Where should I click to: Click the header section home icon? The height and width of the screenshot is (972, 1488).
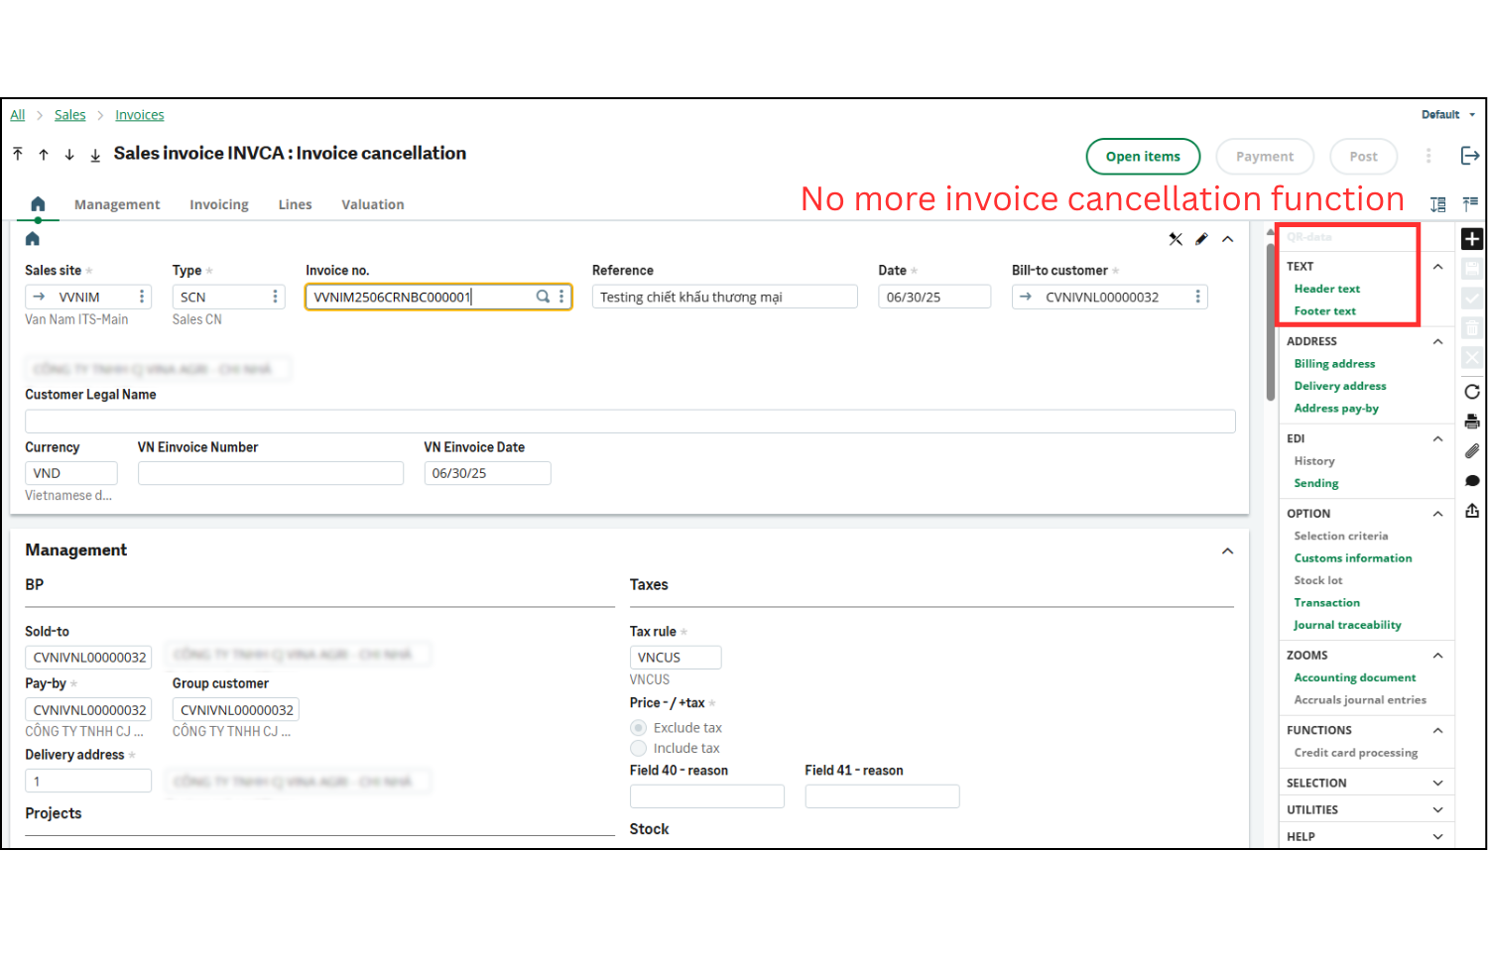tap(33, 239)
